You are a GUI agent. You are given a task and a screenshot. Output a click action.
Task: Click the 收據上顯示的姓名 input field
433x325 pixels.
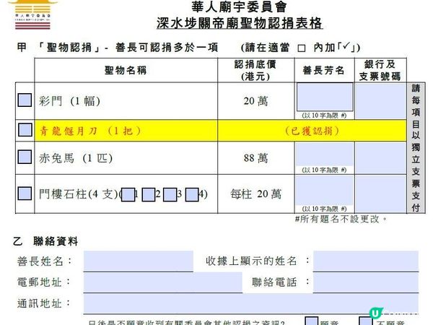coord(366,261)
